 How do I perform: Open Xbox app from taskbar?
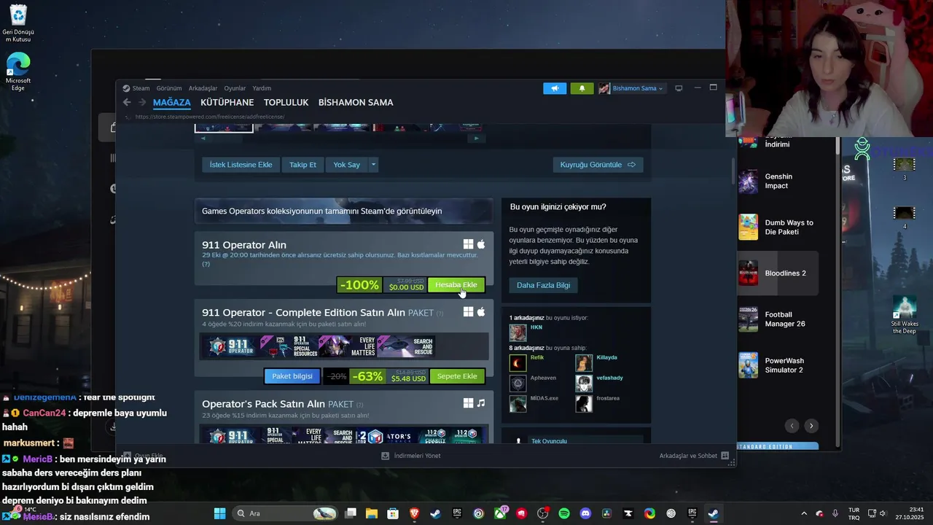tap(500, 513)
